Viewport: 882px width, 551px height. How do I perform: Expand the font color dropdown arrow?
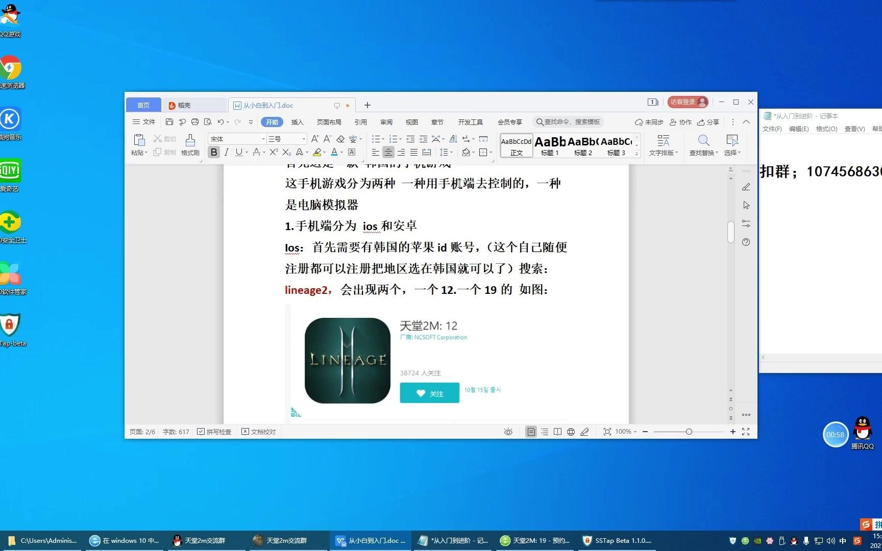pos(341,153)
